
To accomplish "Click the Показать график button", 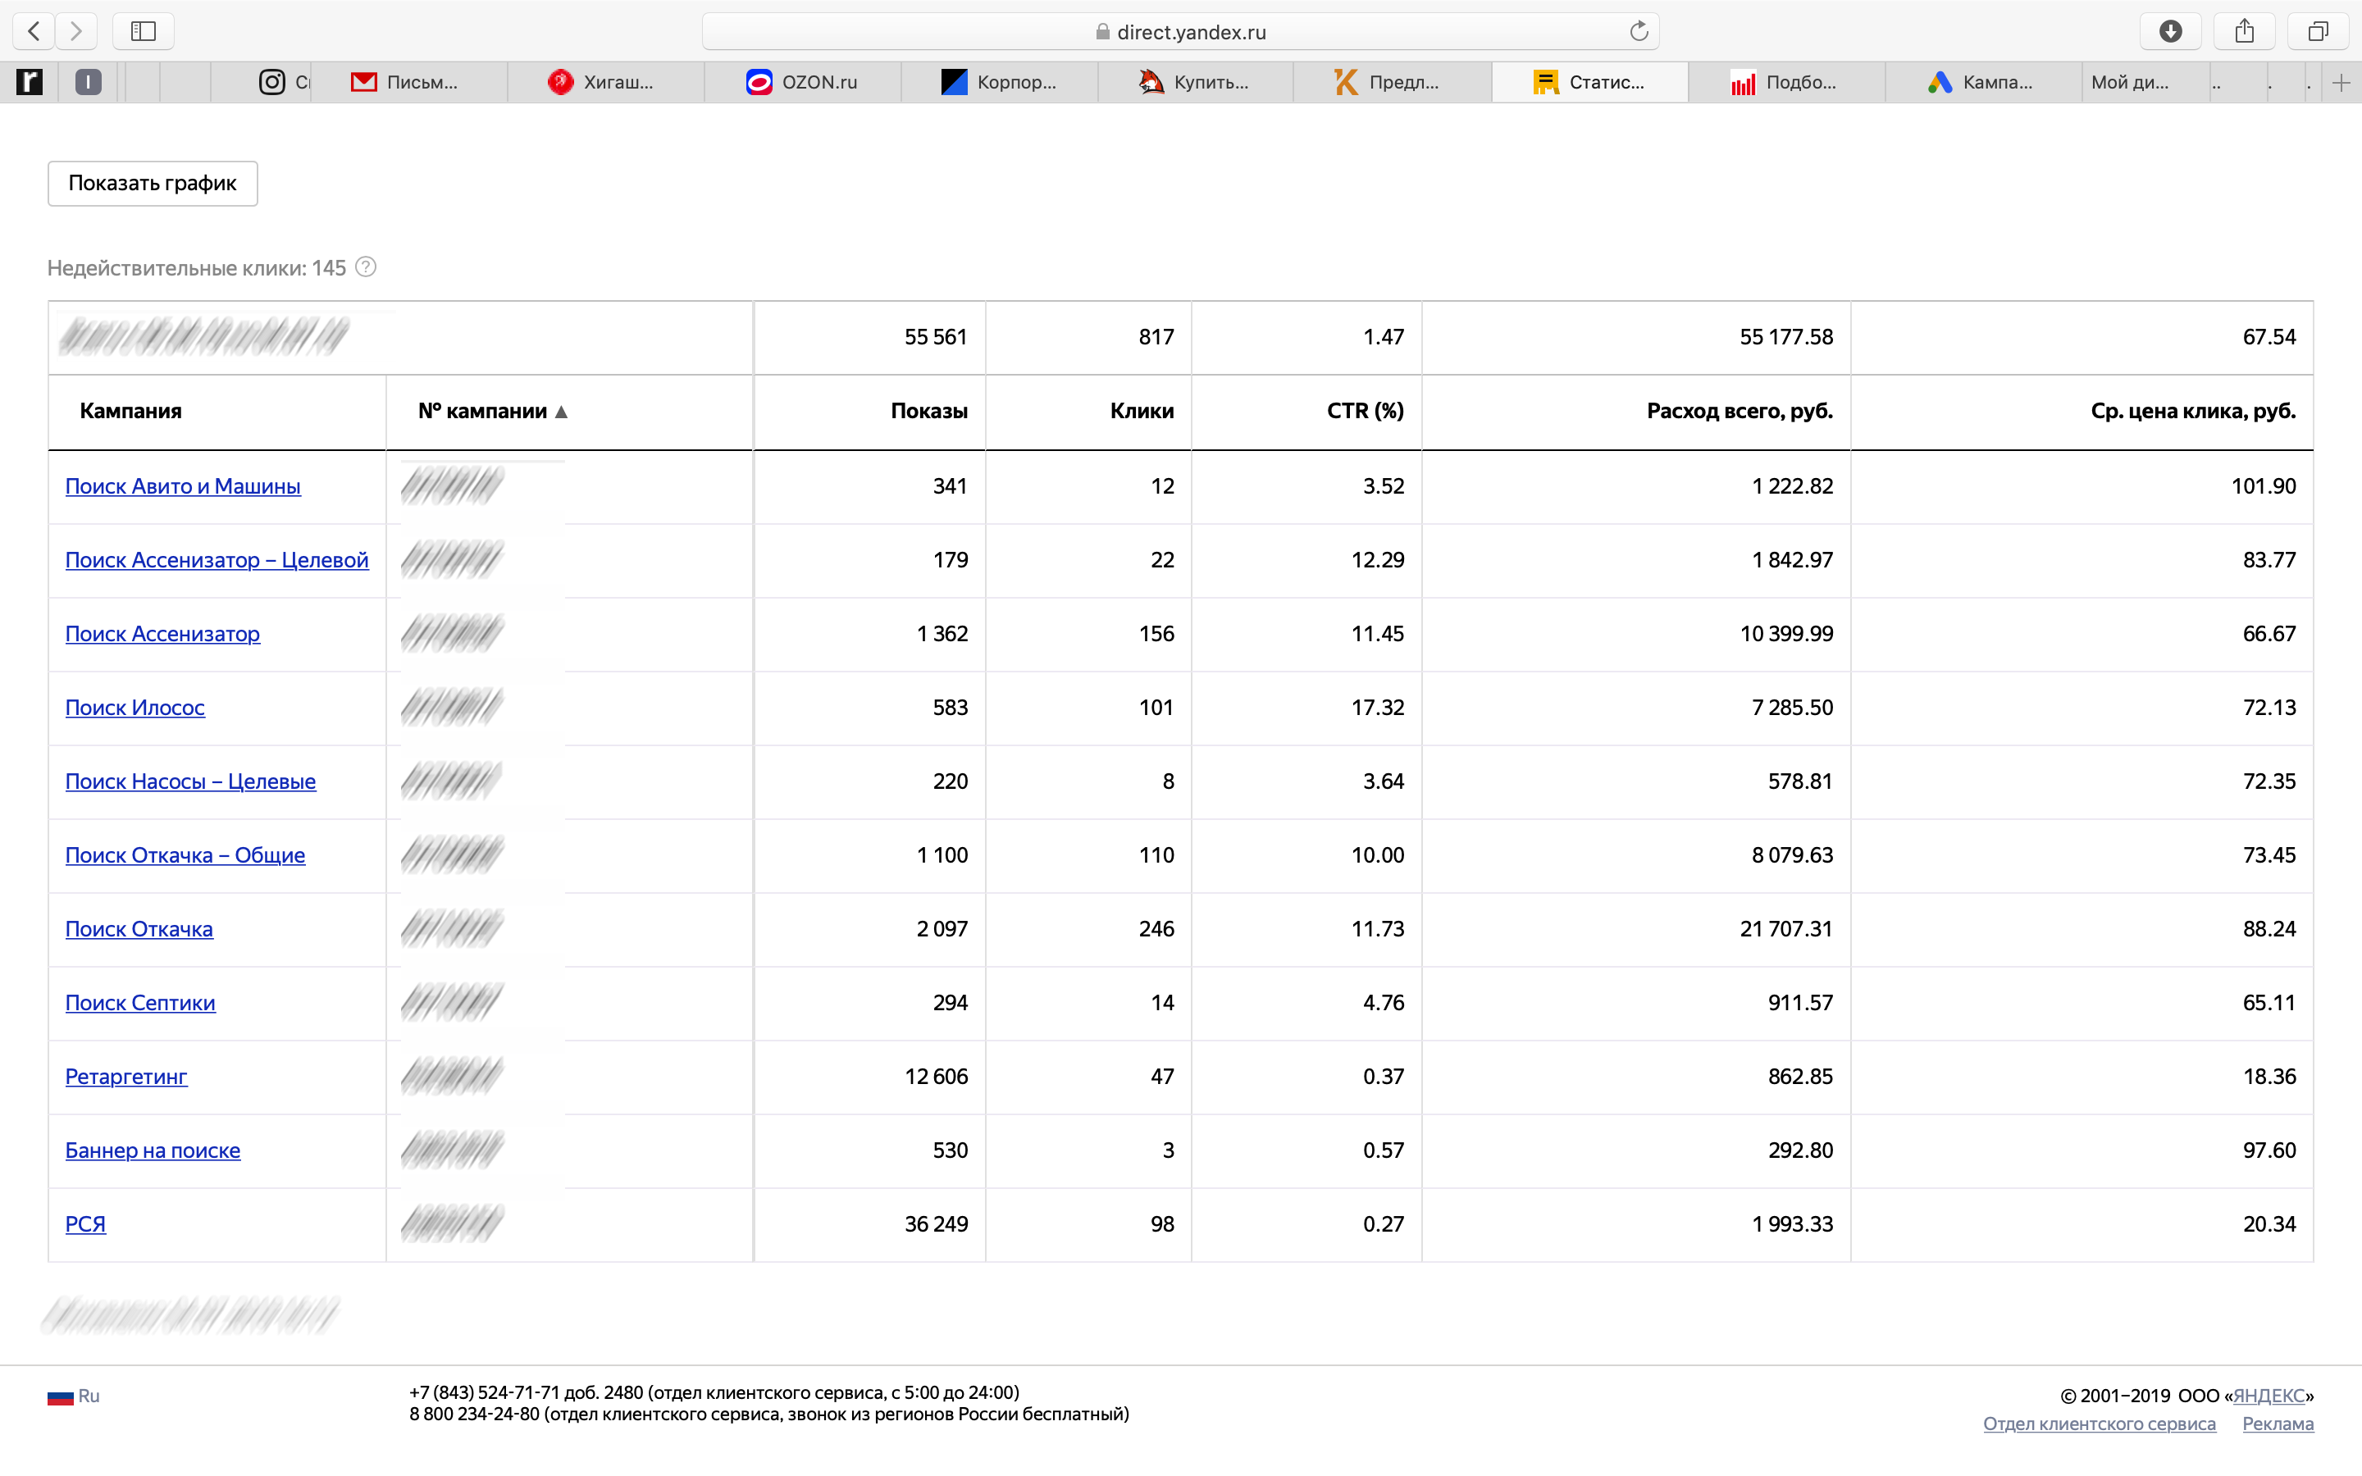I will click(x=153, y=184).
